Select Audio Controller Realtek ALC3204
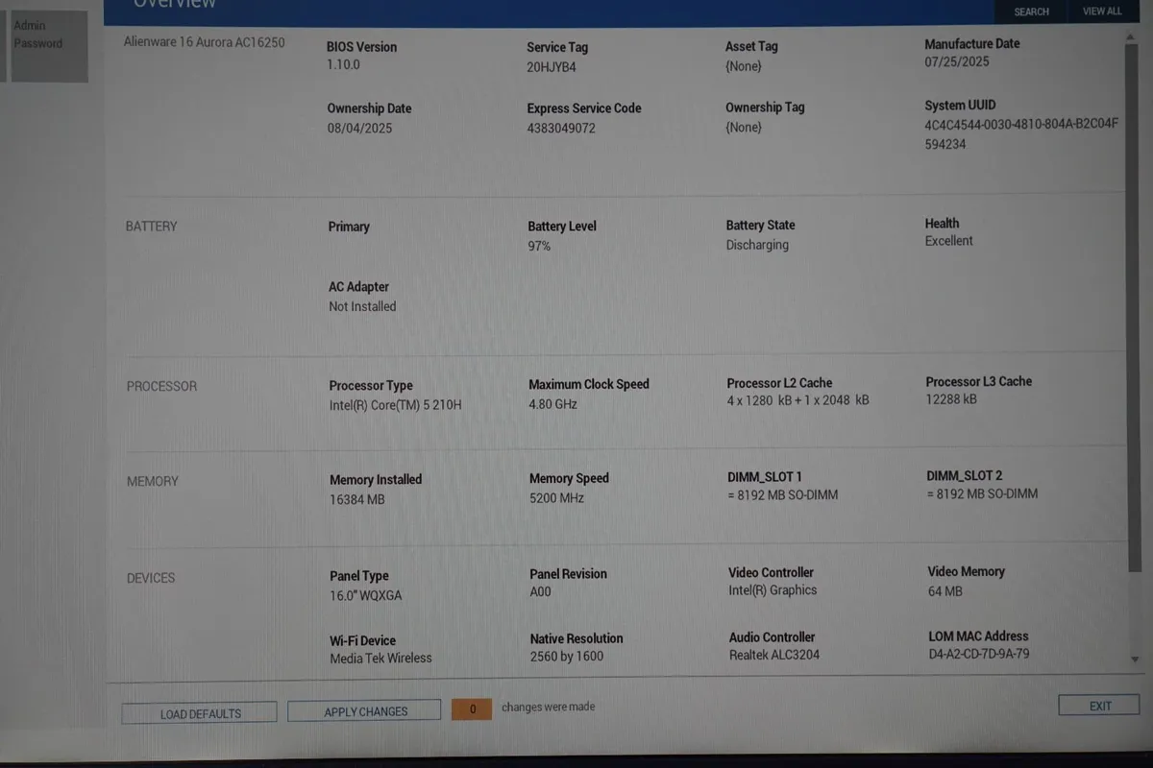Viewport: 1153px width, 768px height. (x=774, y=655)
